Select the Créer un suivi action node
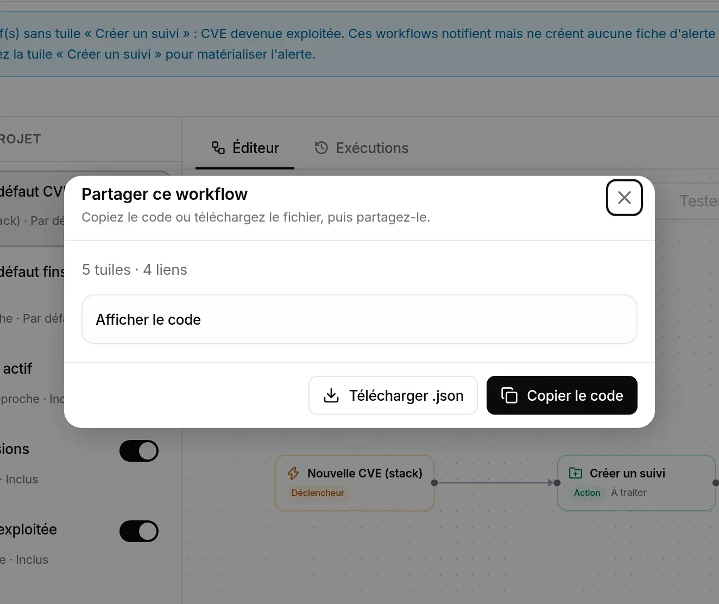The height and width of the screenshot is (604, 719). point(636,483)
